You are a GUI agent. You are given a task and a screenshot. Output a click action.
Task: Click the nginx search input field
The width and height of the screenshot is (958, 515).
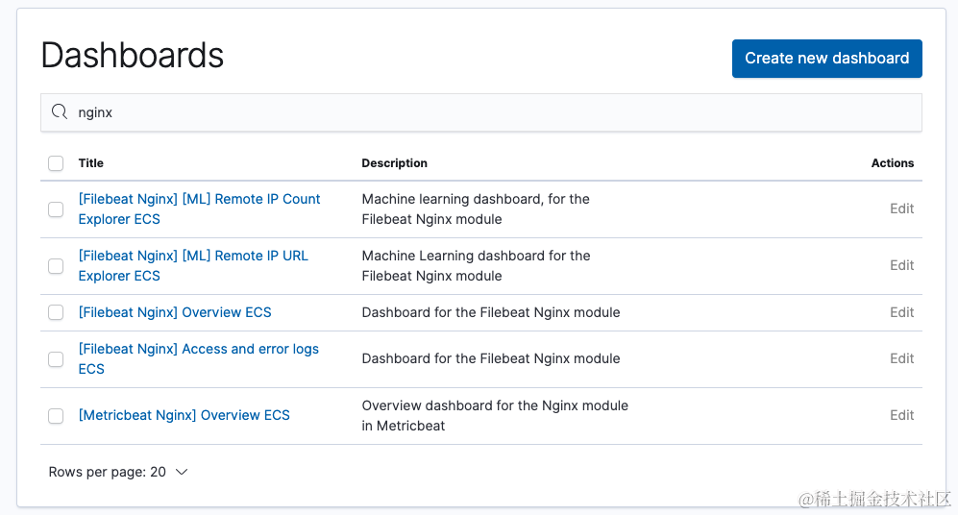point(480,112)
